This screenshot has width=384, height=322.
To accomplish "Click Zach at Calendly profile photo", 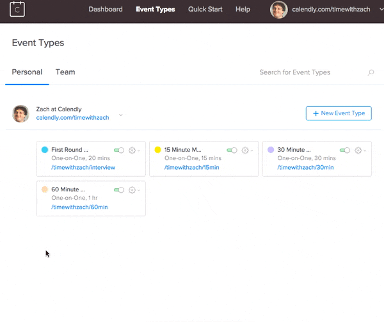I will [x=21, y=113].
